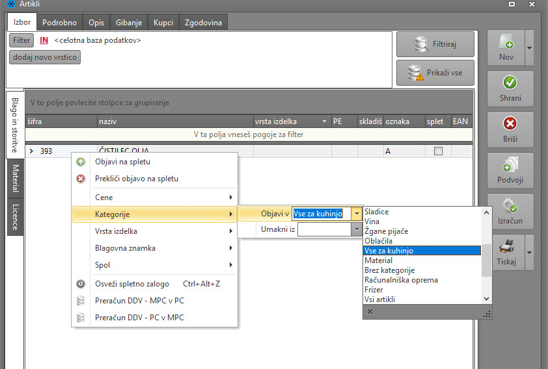The height and width of the screenshot is (369, 548).
Task: Select 'Računalniška oprema' in category list
Action: pyautogui.click(x=401, y=280)
